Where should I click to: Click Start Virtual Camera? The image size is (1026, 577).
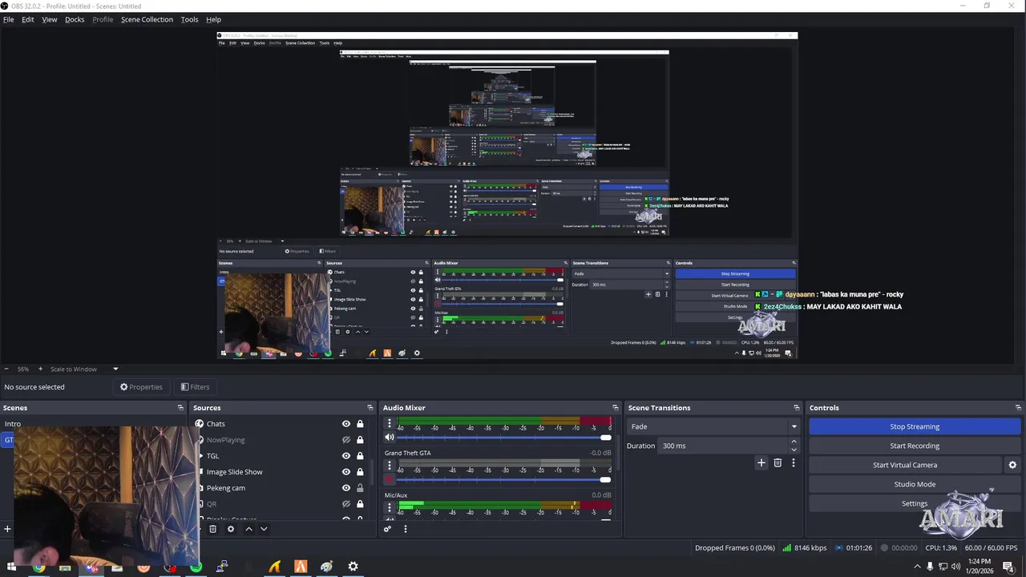[905, 465]
